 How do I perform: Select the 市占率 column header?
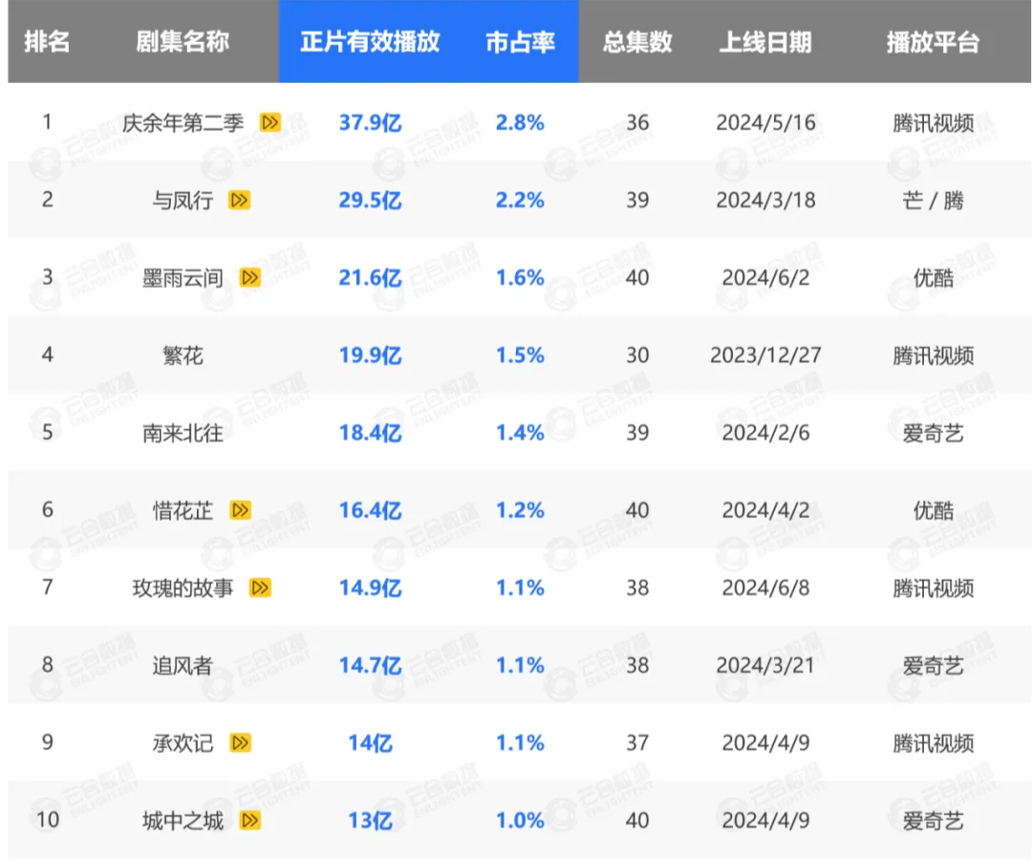coord(520,42)
